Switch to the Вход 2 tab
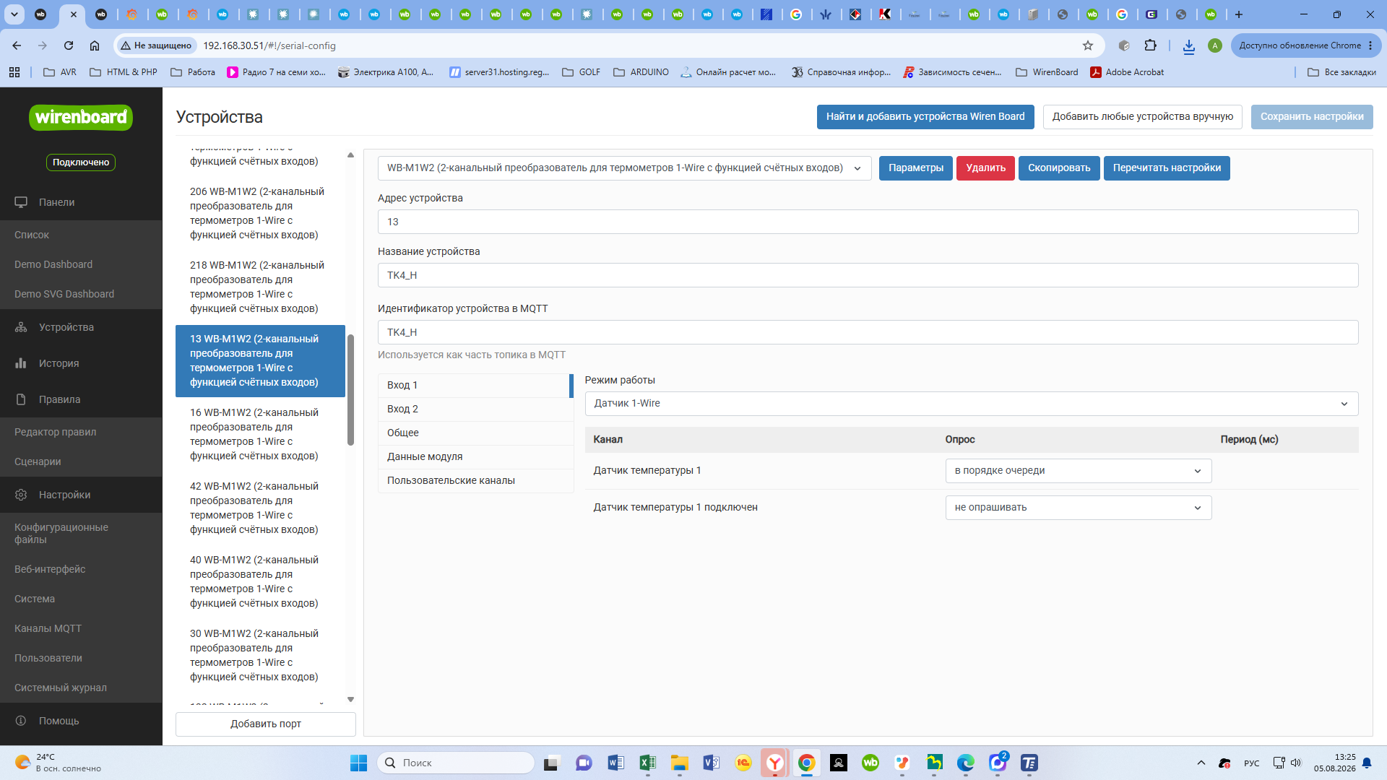The height and width of the screenshot is (780, 1387). 475,409
